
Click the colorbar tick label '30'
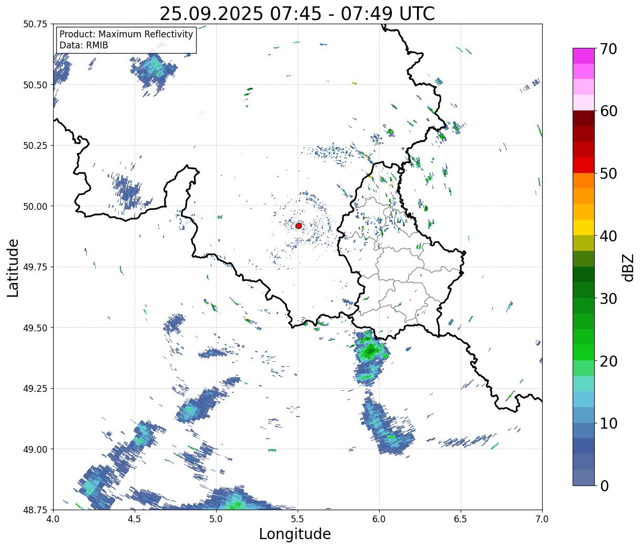[x=608, y=298]
